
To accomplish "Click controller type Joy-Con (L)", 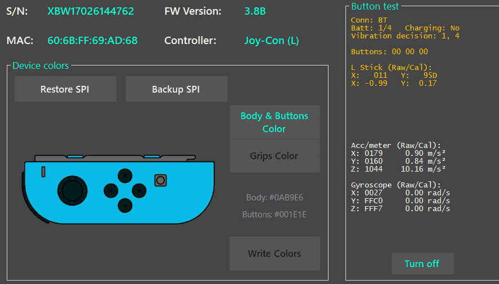I will 272,41.
